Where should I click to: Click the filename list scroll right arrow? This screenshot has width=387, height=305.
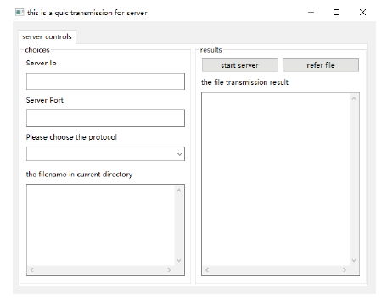click(169, 269)
